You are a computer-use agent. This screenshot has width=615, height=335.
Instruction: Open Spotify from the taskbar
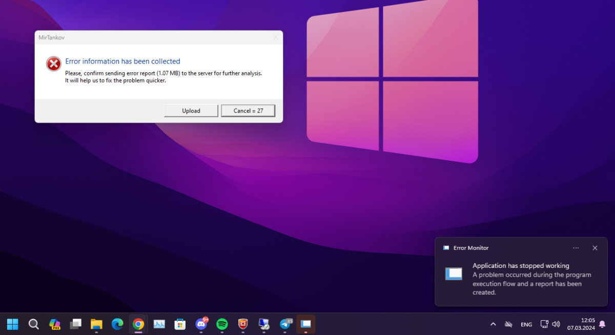(x=222, y=324)
